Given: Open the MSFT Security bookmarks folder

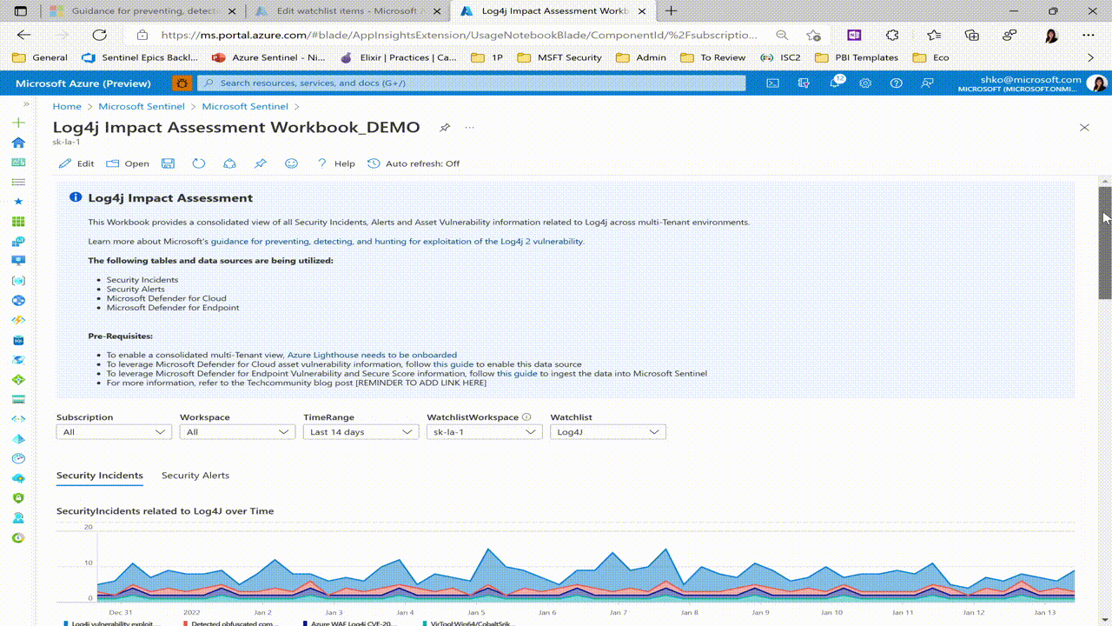Looking at the screenshot, I should point(559,57).
